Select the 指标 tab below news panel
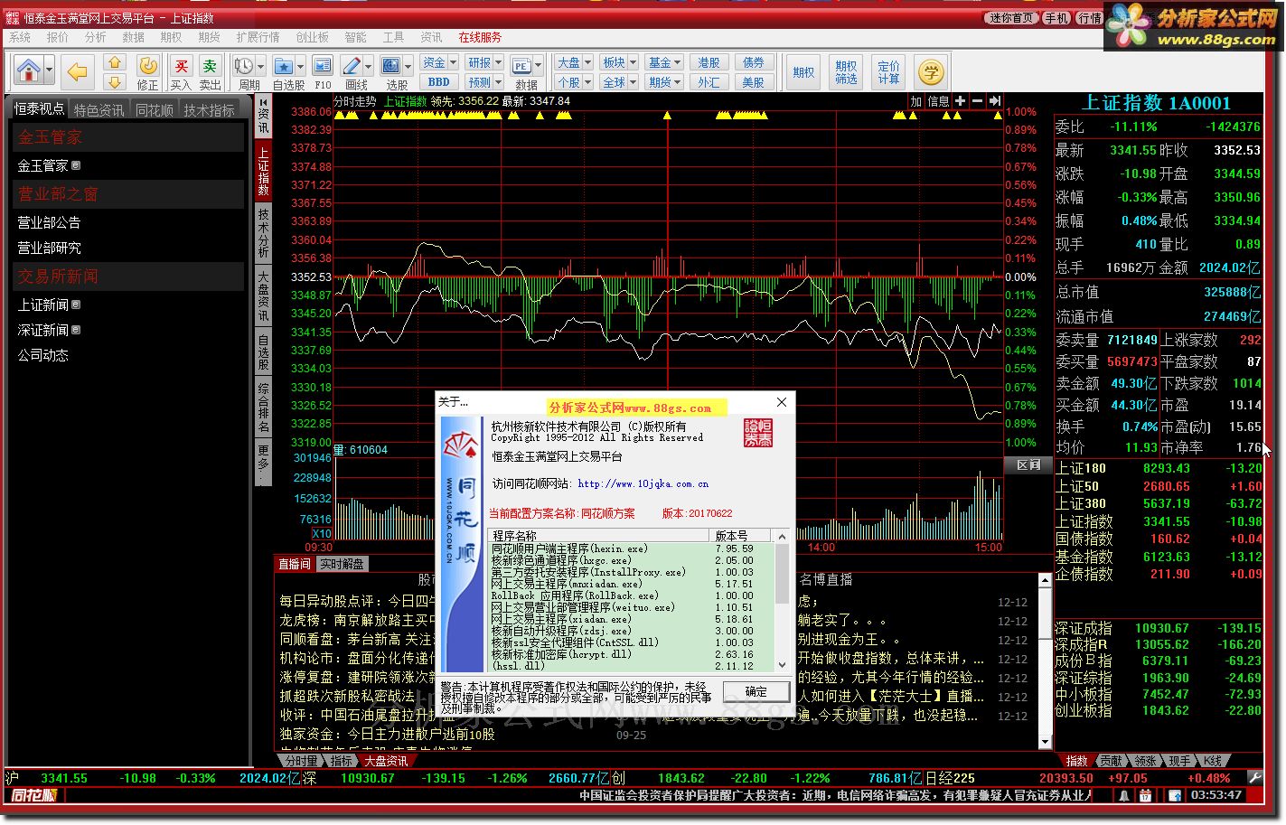This screenshot has height=825, width=1286. [342, 761]
